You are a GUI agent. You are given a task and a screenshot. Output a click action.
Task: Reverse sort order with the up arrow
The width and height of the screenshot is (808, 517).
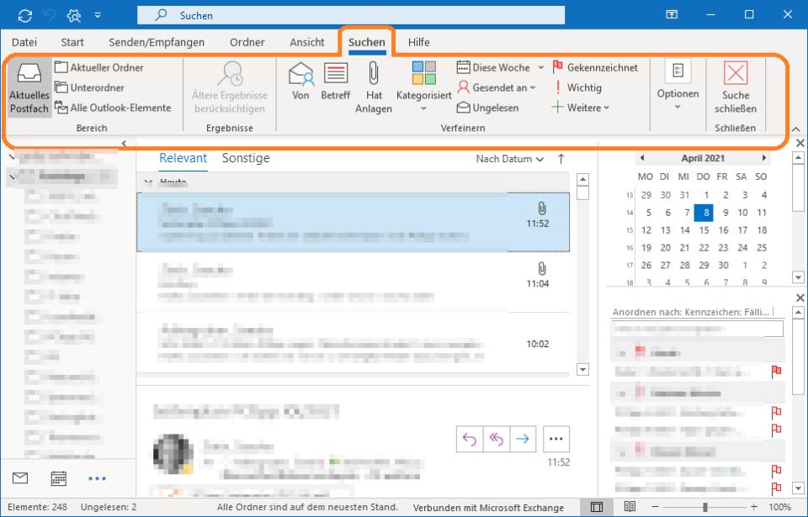pos(561,159)
